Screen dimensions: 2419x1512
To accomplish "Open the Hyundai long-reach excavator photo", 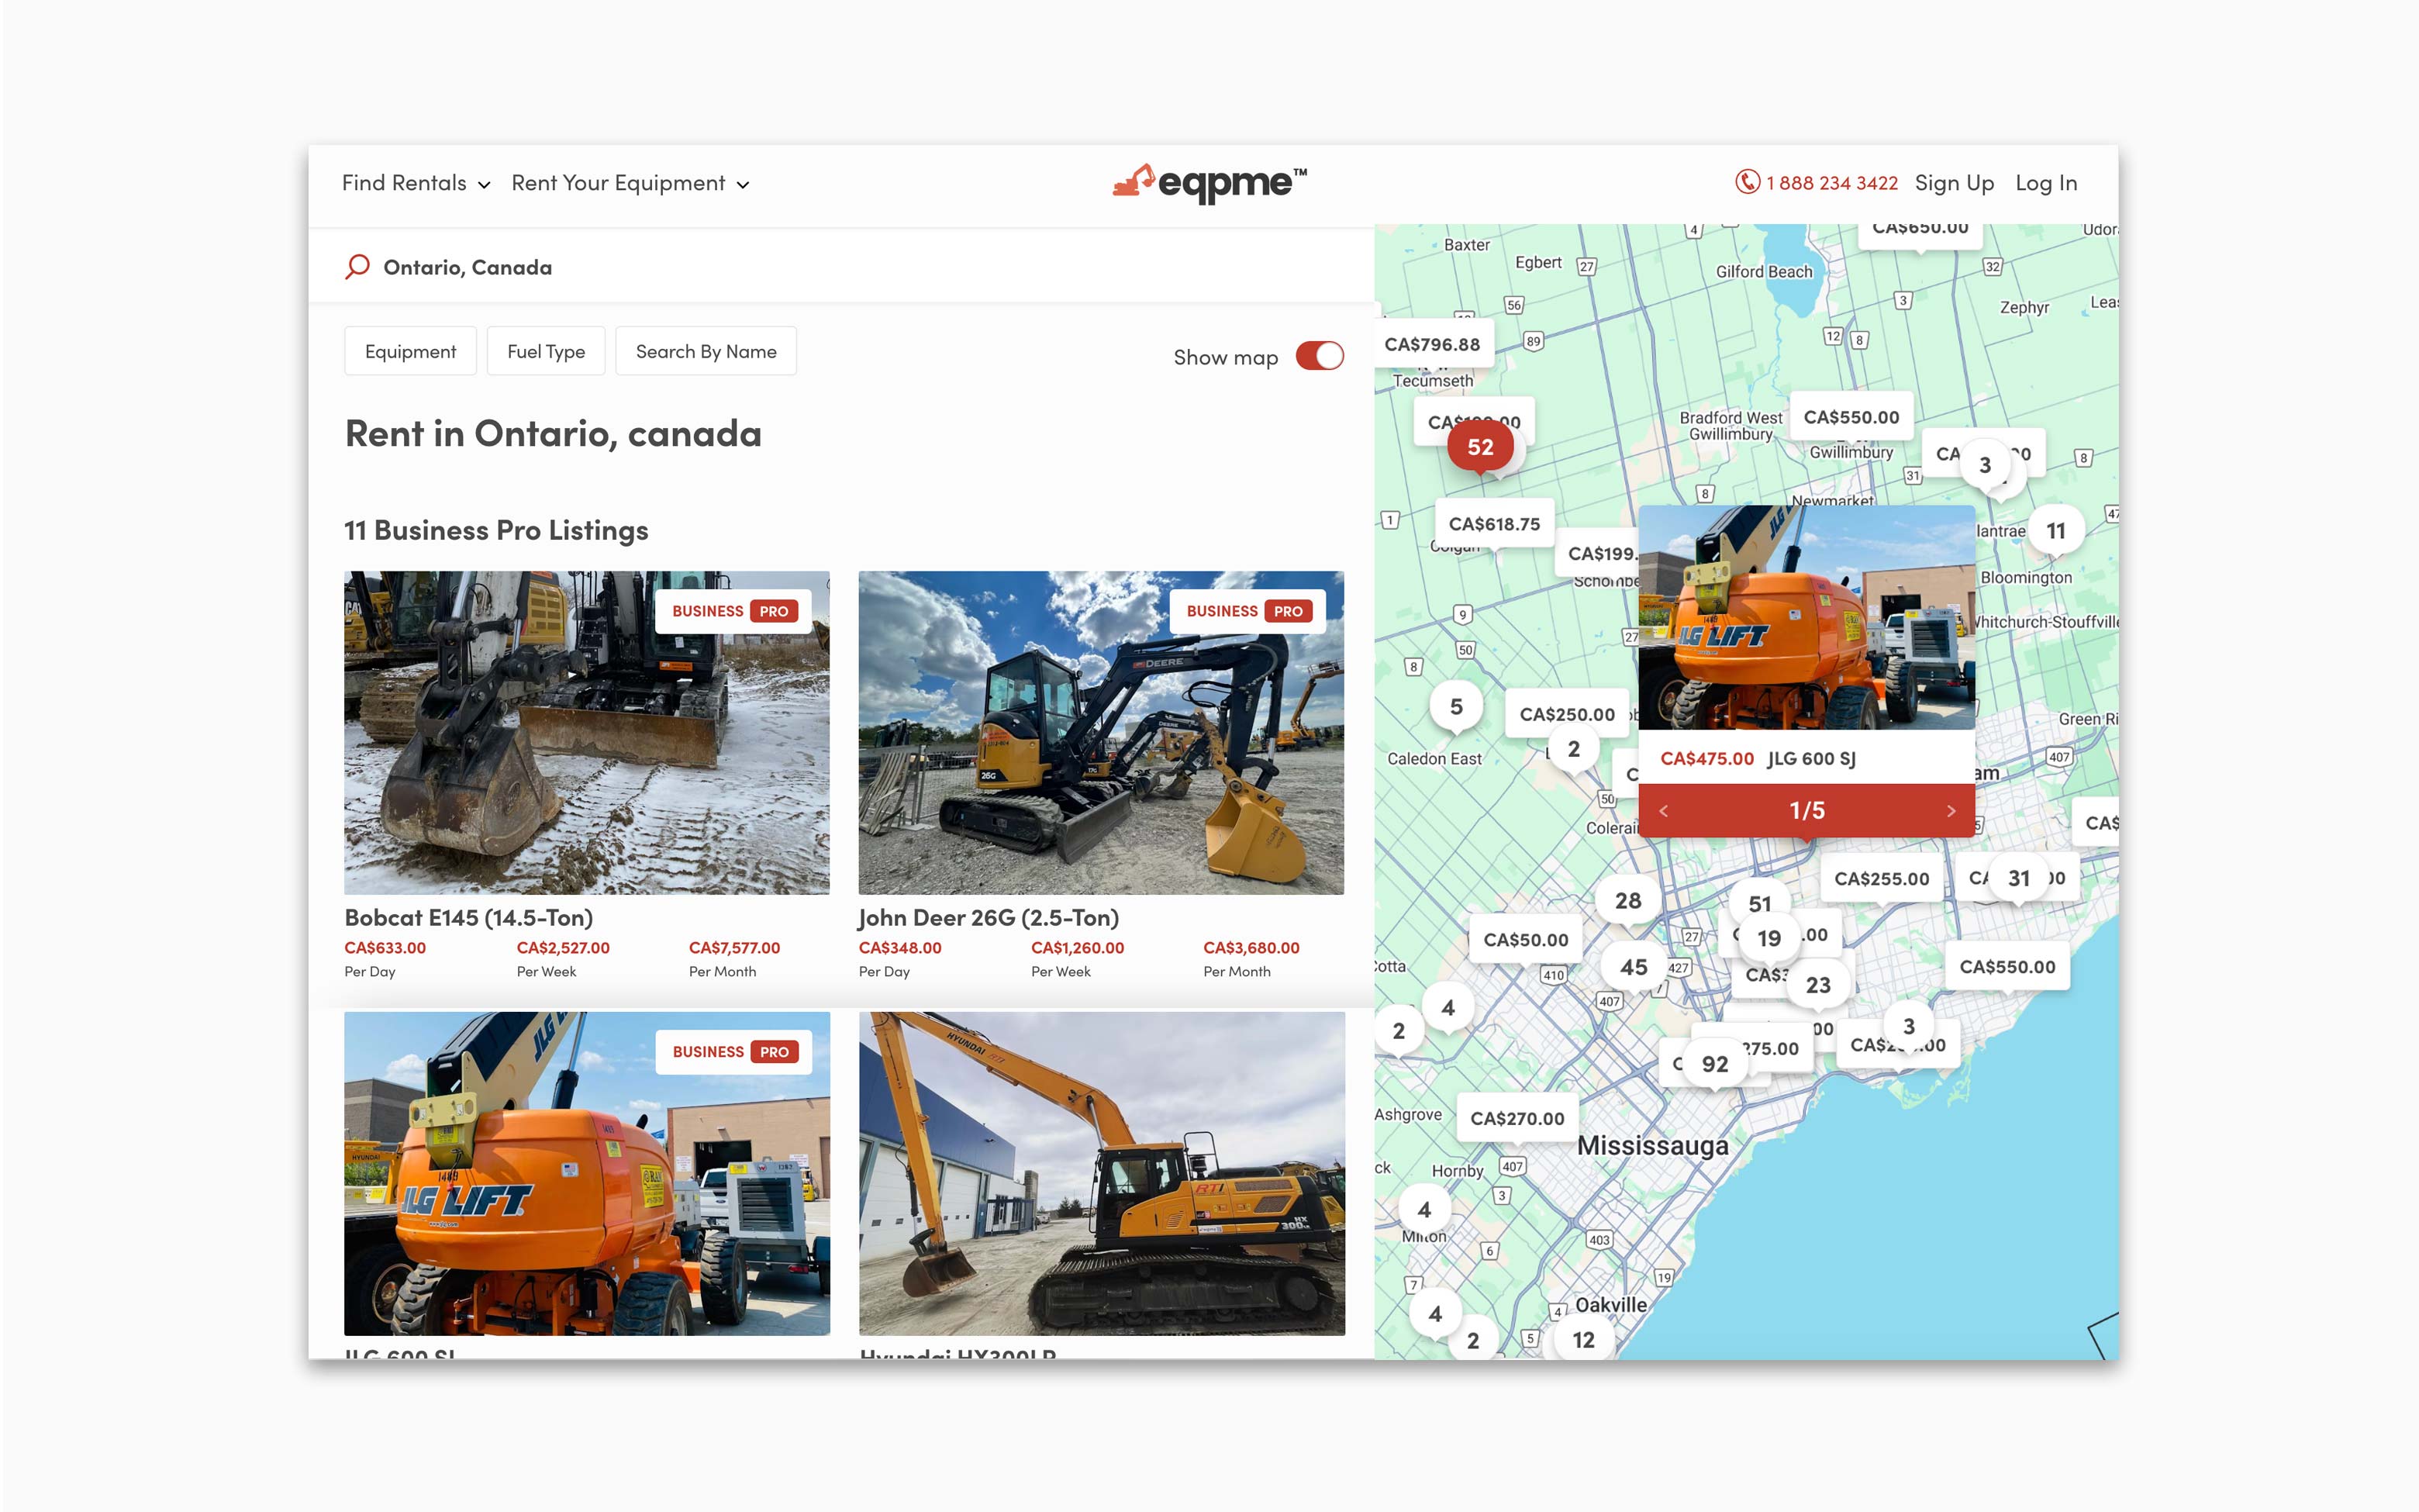I will tap(1102, 1173).
